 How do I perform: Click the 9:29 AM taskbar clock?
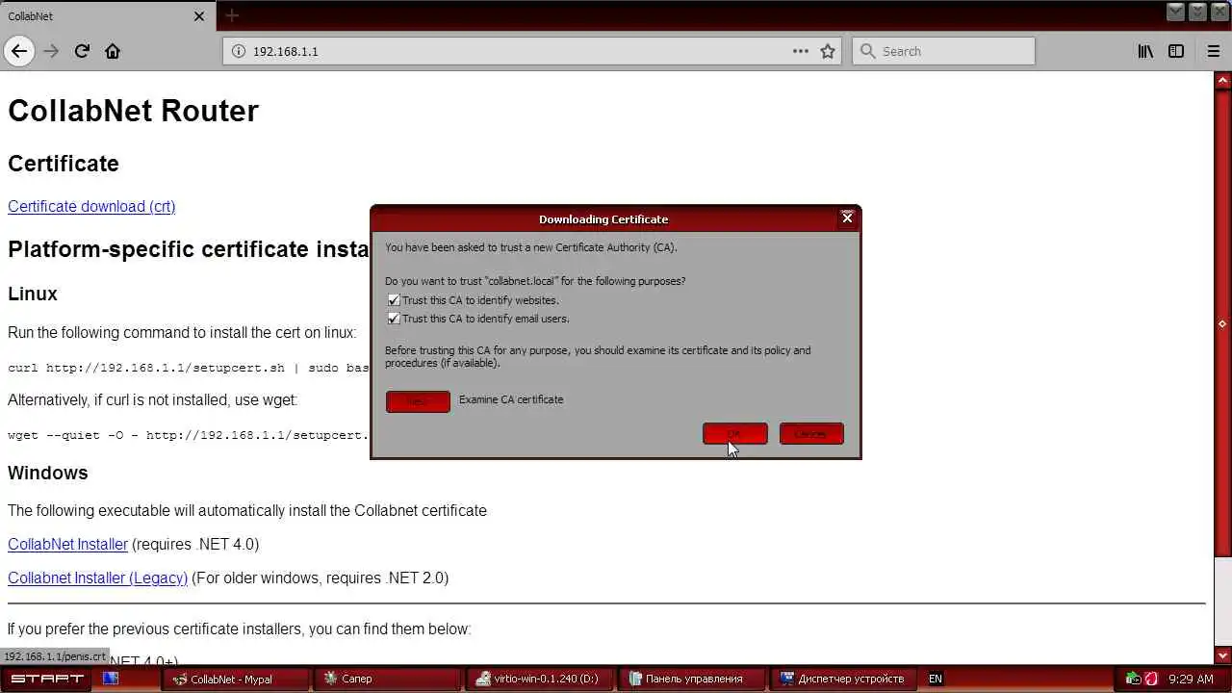coord(1191,679)
